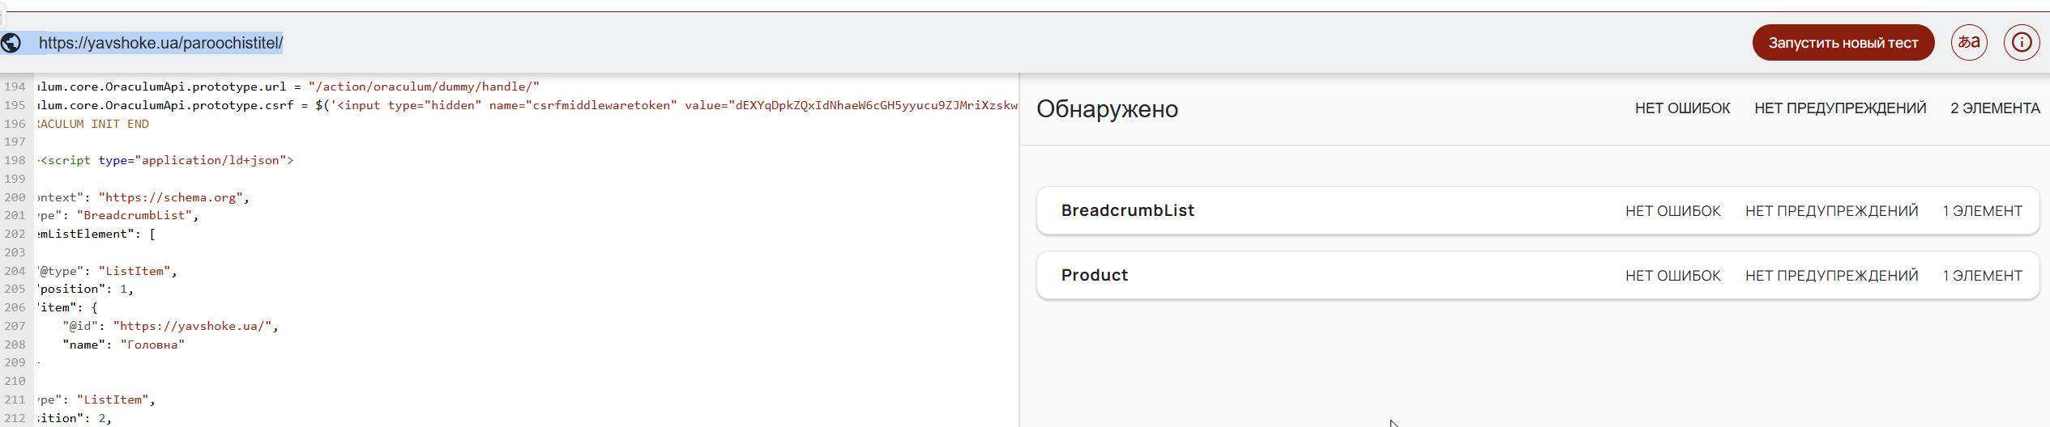Screen dimensions: 2050x427
Task: Click the Обнаружено heading
Action: 1107,109
